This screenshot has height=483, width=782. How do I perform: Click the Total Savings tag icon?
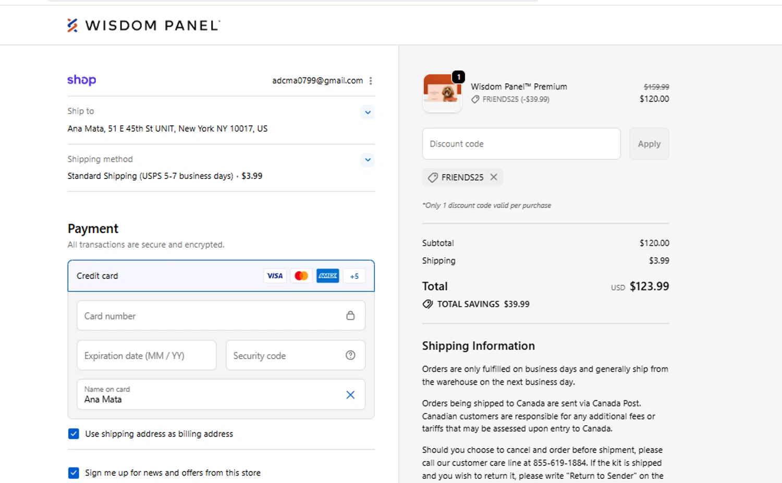(x=427, y=304)
